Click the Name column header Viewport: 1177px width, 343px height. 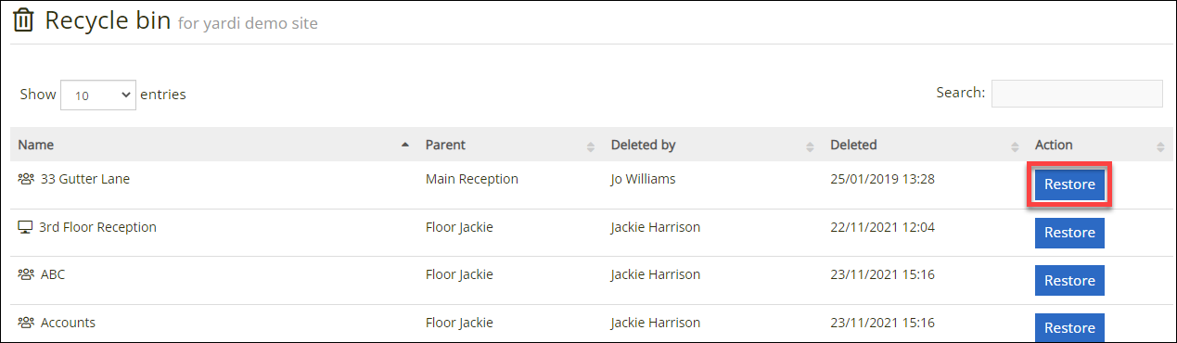click(x=36, y=145)
